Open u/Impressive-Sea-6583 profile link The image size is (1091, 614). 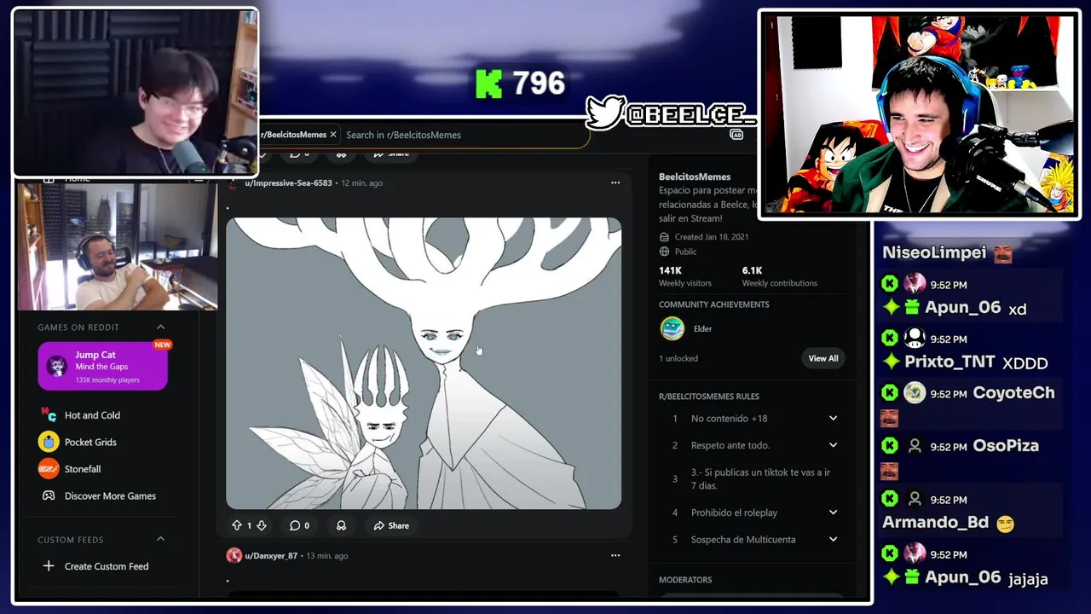[x=288, y=183]
